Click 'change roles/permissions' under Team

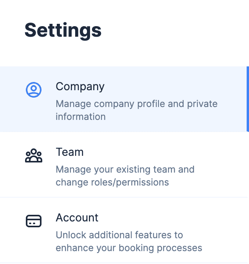pyautogui.click(x=112, y=182)
